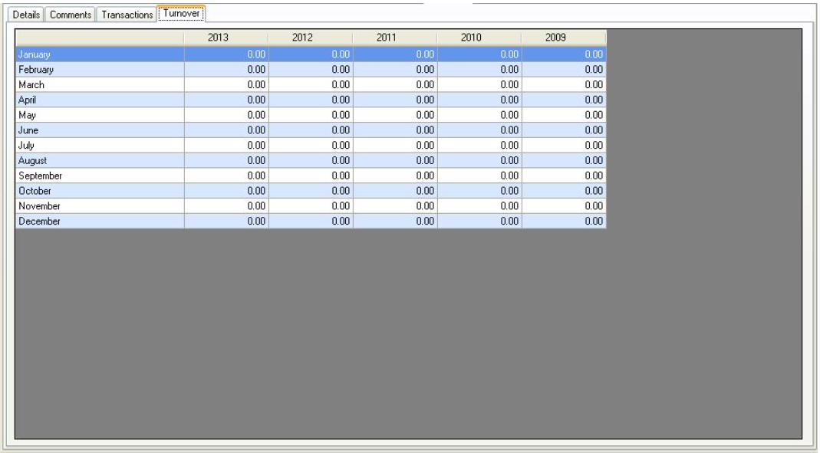The width and height of the screenshot is (820, 453).
Task: Select the Turnover tab
Action: click(182, 14)
